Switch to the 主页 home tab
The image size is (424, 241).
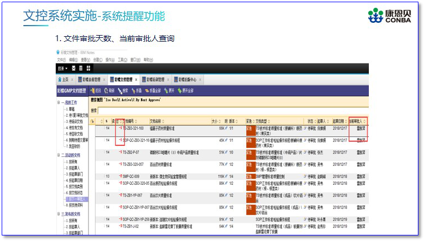click(65, 80)
